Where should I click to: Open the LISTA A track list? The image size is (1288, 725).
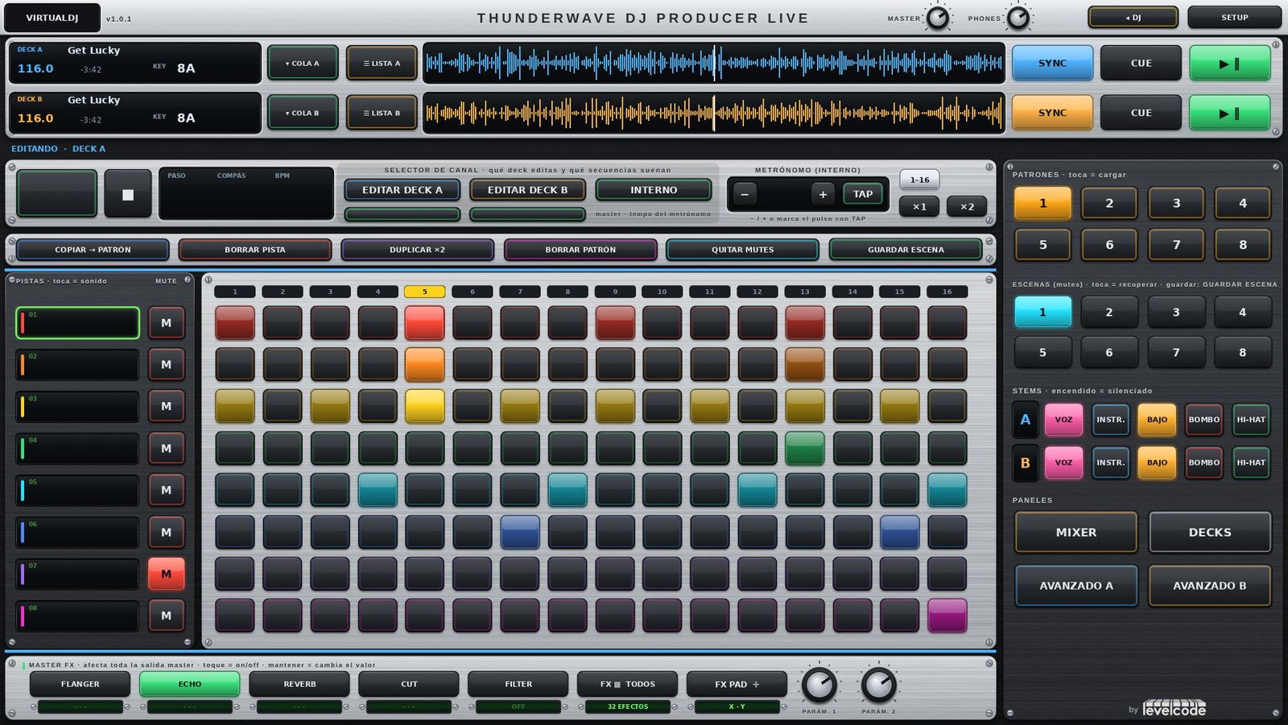pyautogui.click(x=382, y=63)
